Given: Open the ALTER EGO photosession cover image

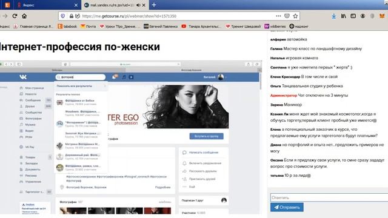Looking at the screenshot, I should pyautogui.click(x=169, y=107).
